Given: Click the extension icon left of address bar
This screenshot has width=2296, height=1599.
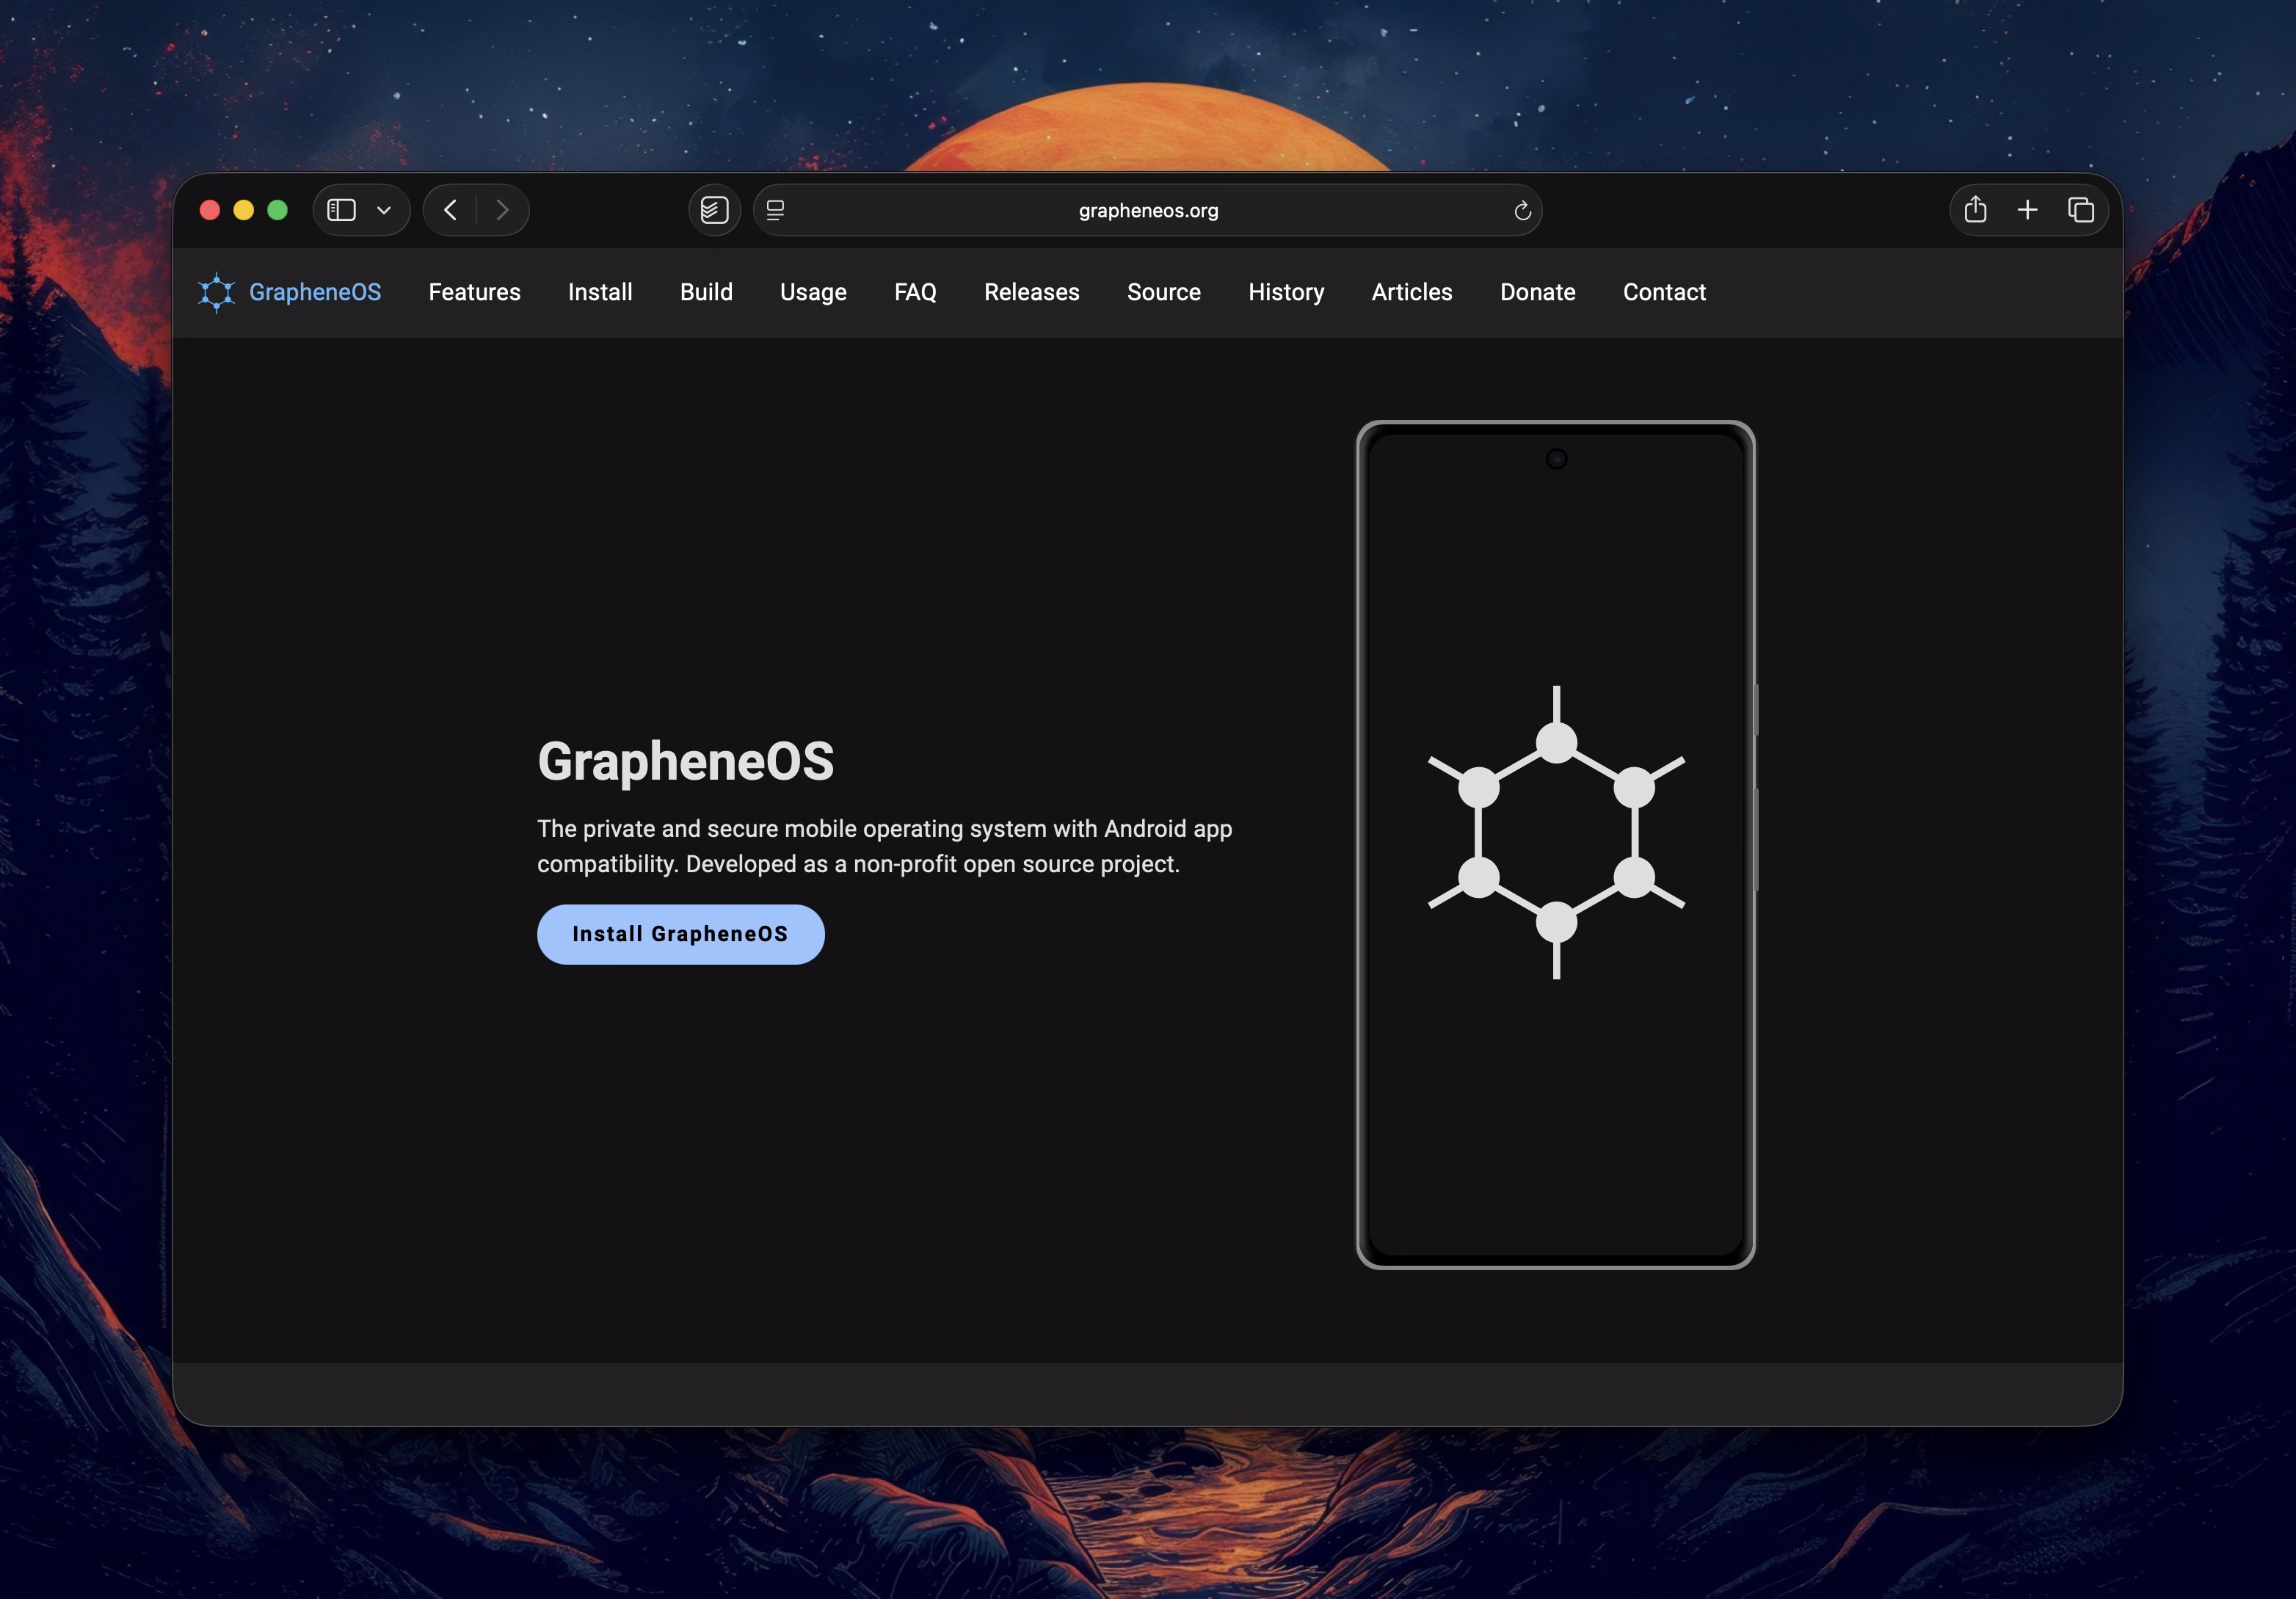Looking at the screenshot, I should tap(714, 210).
